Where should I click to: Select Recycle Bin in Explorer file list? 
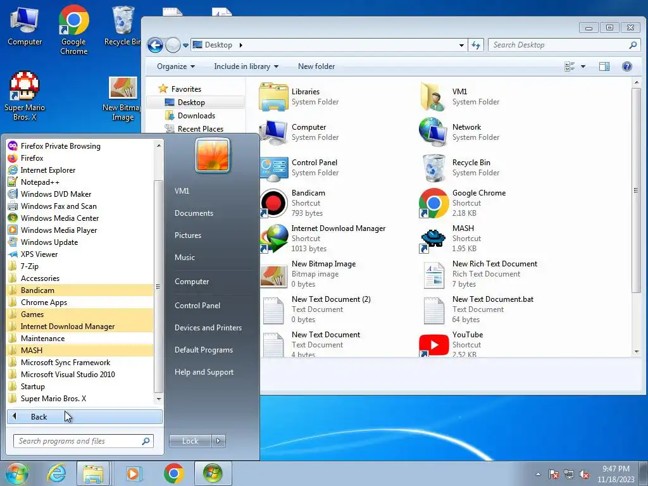pyautogui.click(x=459, y=168)
